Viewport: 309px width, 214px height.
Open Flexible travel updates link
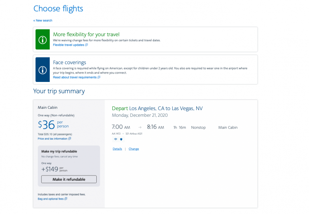click(x=69, y=45)
